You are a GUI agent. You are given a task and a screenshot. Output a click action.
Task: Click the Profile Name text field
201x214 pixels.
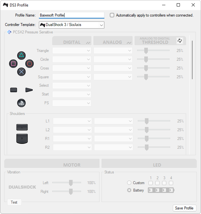point(71,15)
